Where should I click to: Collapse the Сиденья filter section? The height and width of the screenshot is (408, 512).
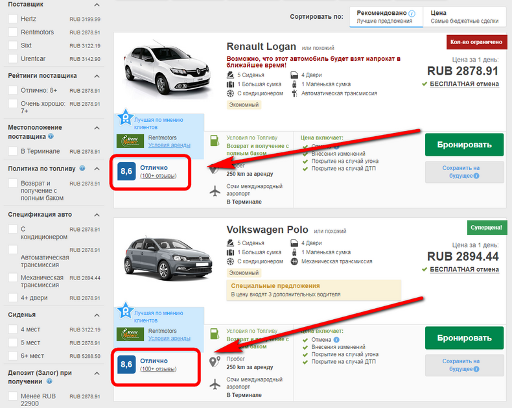click(97, 315)
